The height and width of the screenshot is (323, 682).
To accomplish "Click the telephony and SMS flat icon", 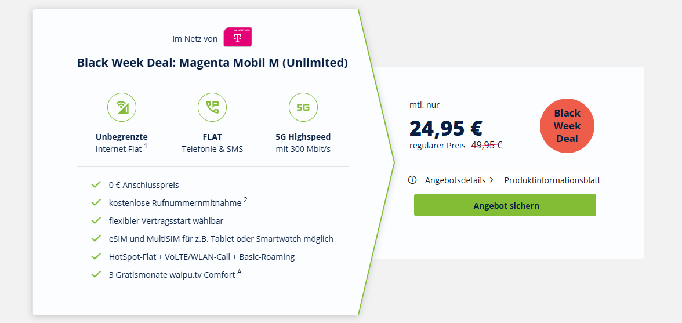I will [x=212, y=107].
